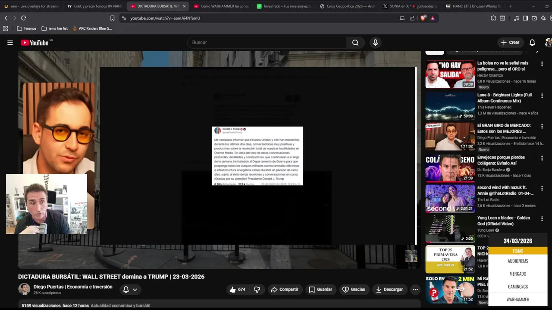
Task: Open options for second wind with nazuk video
Action: point(542,188)
